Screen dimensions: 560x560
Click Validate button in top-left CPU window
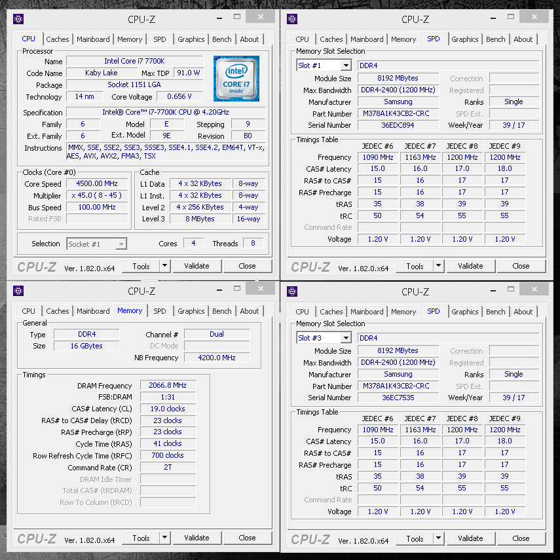196,266
